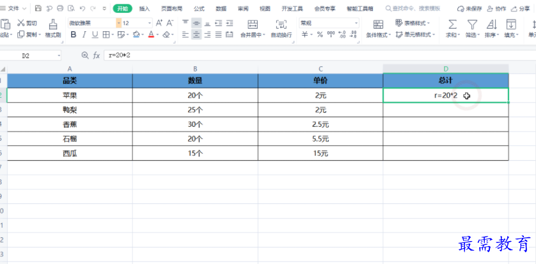Click the increase indent icon
Image resolution: width=536 pixels, height=264 pixels.
point(230,23)
